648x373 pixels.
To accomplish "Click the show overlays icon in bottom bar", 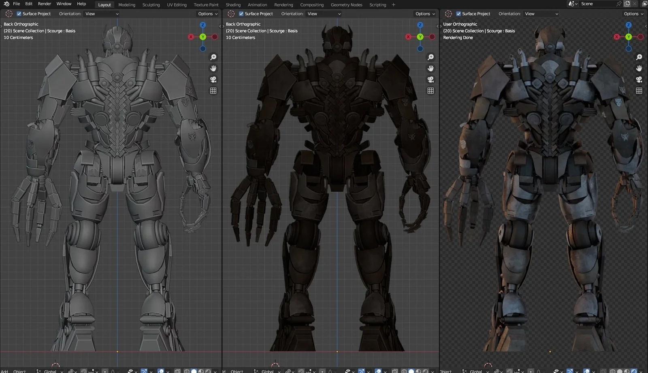I will (161, 371).
